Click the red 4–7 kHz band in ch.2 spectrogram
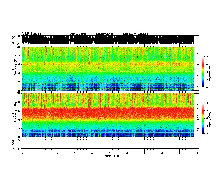This screenshot has height=172, width=222. pos(108,113)
